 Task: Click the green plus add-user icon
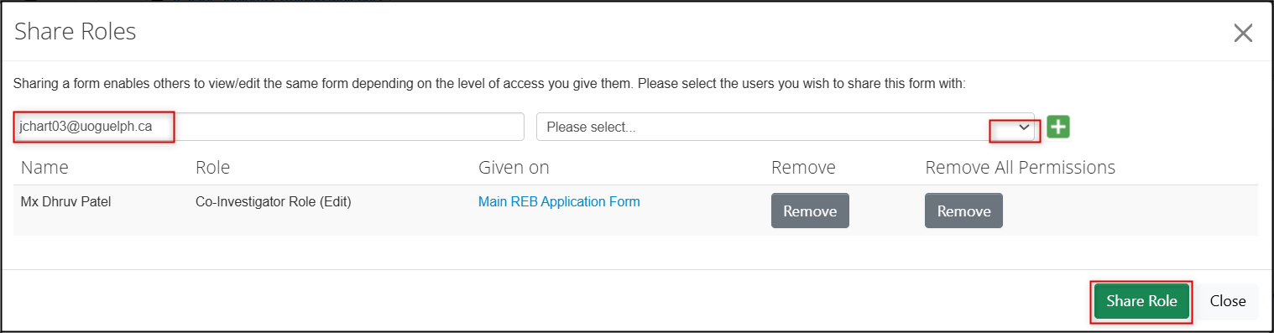point(1058,127)
